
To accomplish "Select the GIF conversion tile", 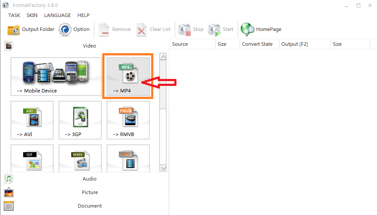I will click(x=32, y=158).
